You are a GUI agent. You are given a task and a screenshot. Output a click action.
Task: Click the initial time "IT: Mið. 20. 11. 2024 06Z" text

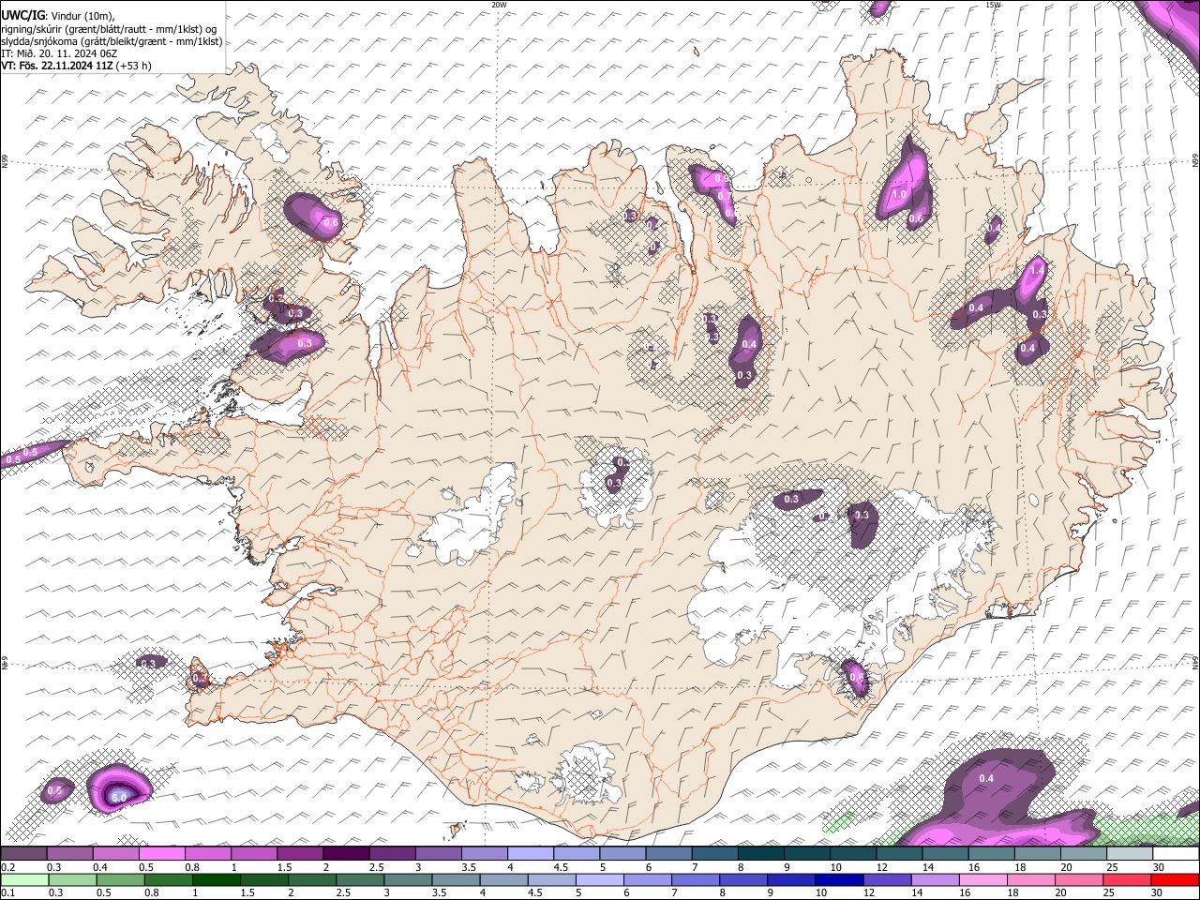tap(58, 53)
